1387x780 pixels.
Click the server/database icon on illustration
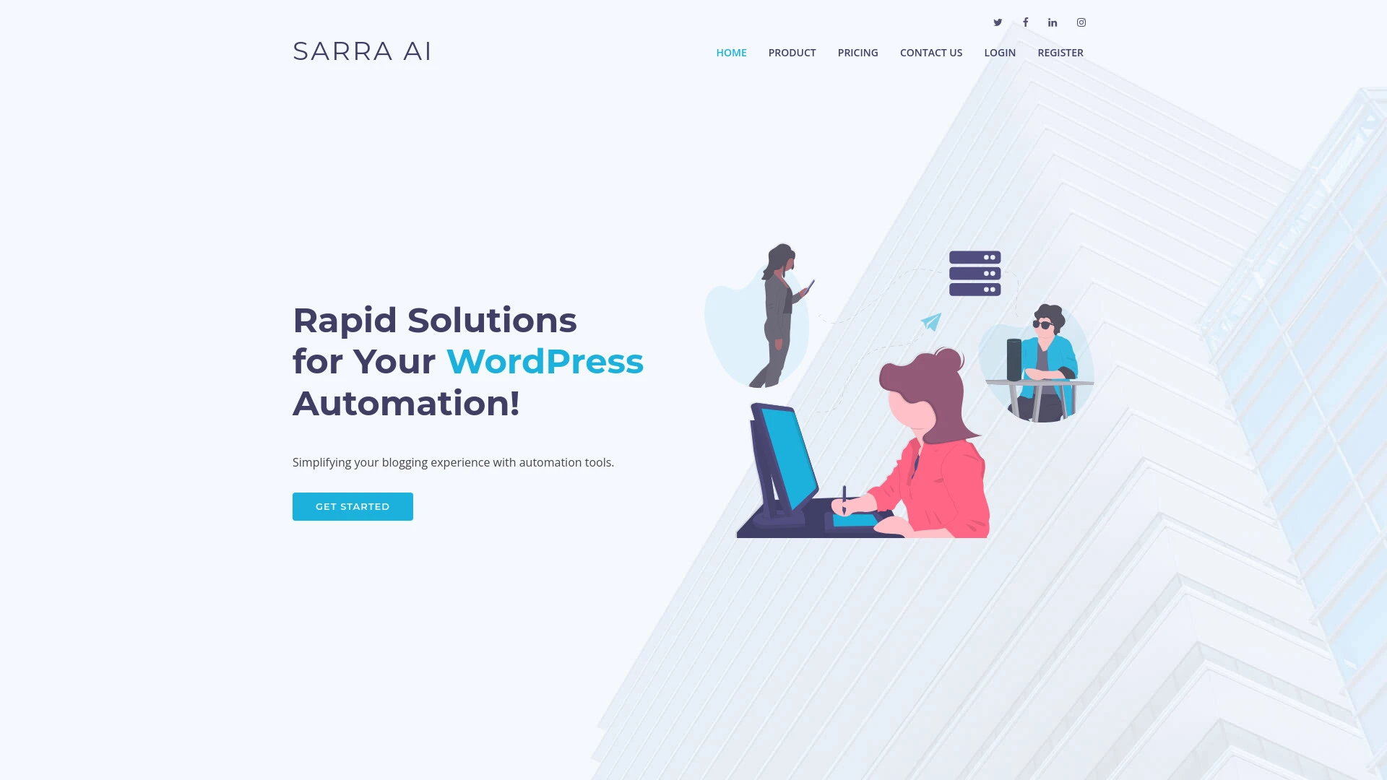975,273
